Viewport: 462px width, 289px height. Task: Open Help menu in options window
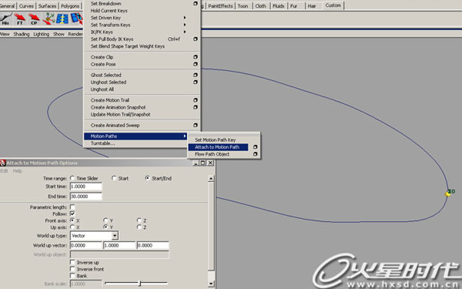(17, 171)
